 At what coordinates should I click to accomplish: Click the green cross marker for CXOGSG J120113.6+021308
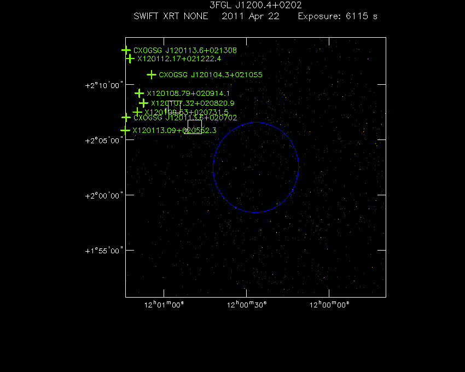(126, 50)
